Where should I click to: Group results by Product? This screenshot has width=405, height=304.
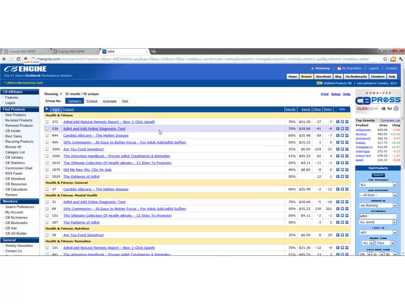point(92,101)
